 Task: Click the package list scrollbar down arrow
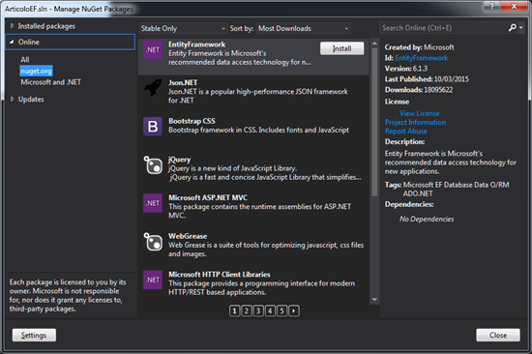[x=374, y=300]
